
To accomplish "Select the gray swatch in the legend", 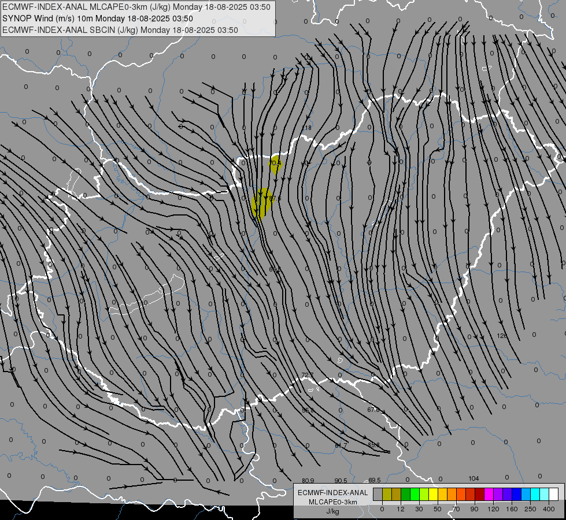I will (x=378, y=494).
